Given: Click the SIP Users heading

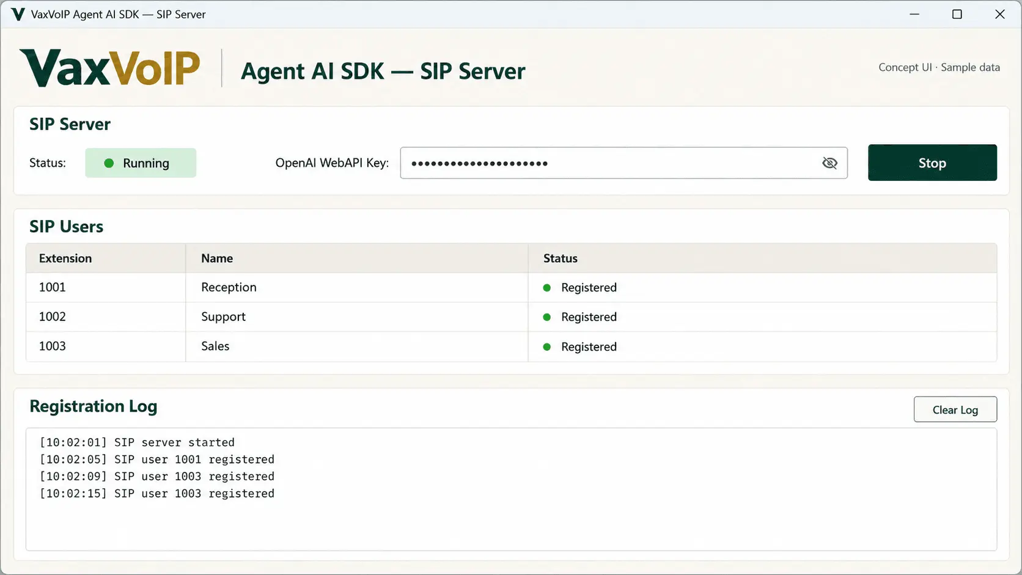Looking at the screenshot, I should click(66, 227).
